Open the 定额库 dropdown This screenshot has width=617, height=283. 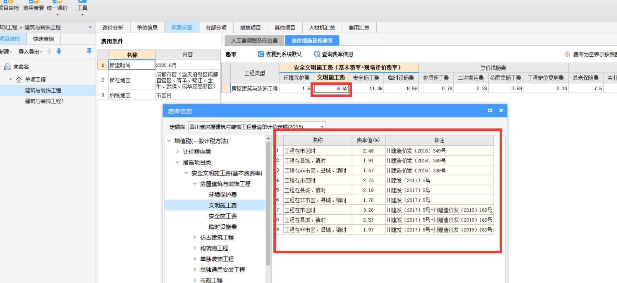tap(322, 127)
